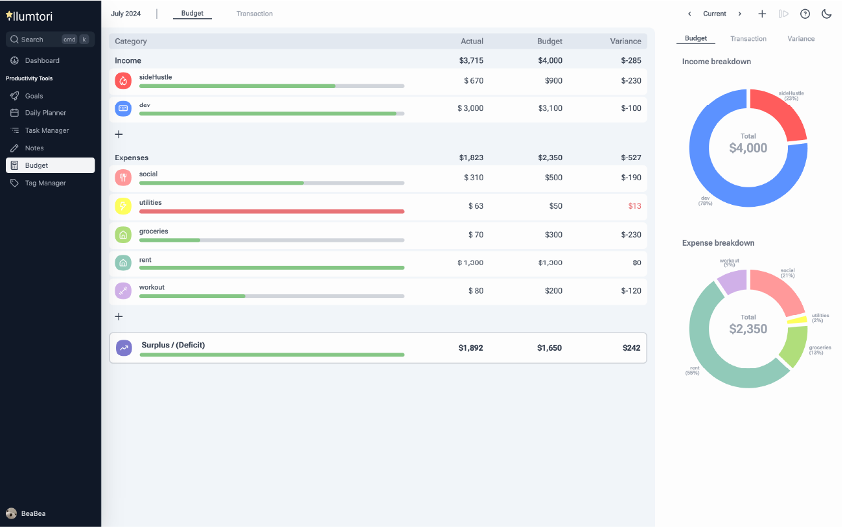843x527 pixels.
Task: Switch to the right panel Transaction tab
Action: [x=748, y=39]
